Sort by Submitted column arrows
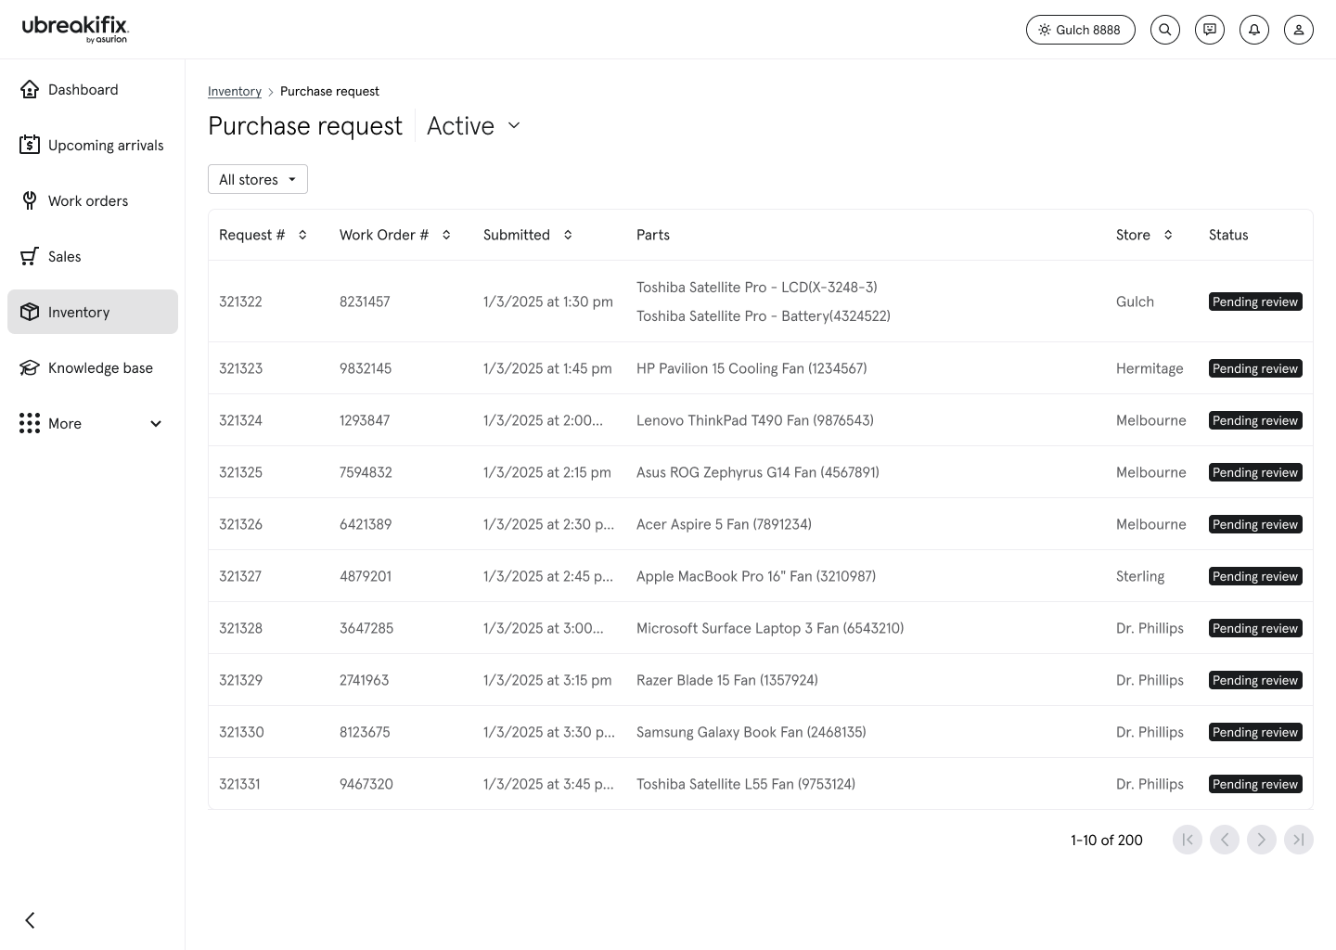Viewport: 1336px width, 950px height. [x=568, y=235]
